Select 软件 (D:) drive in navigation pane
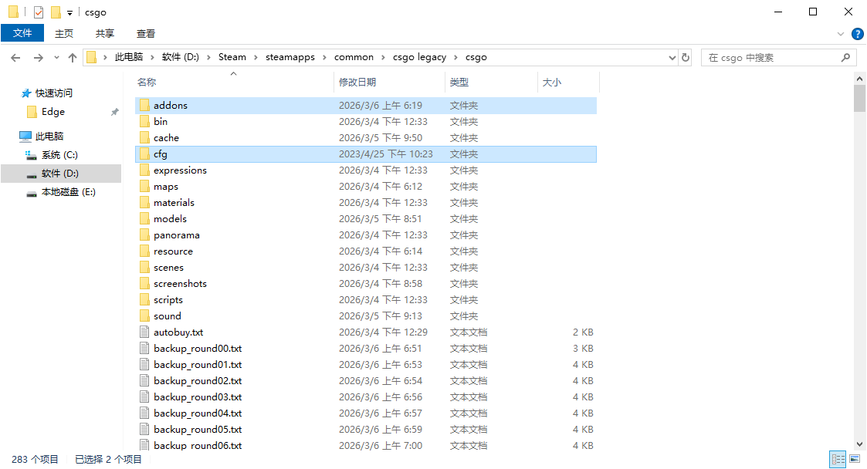Image resolution: width=867 pixels, height=469 pixels. tap(59, 174)
